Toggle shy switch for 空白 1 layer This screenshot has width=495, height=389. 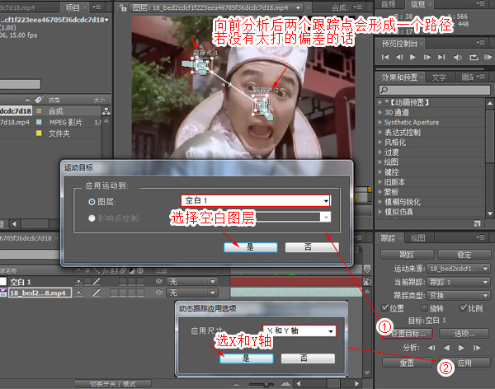[78, 281]
